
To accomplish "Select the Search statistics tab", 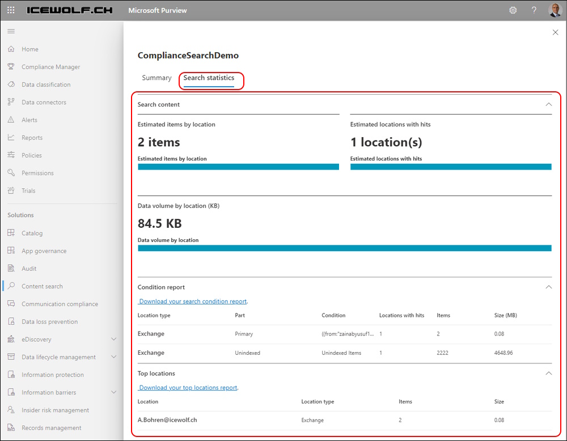I will 209,78.
